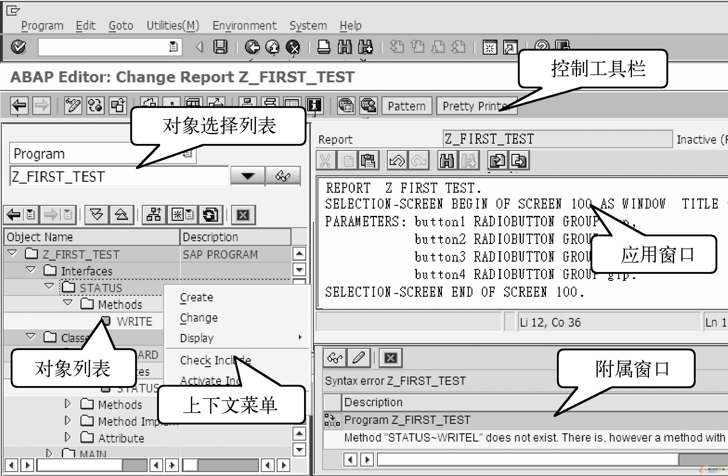
Task: Click the Pattern button
Action: (407, 106)
